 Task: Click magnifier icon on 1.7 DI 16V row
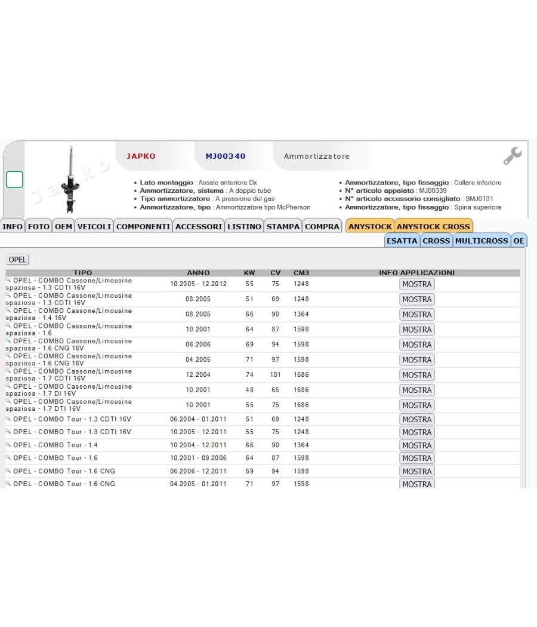click(8, 386)
